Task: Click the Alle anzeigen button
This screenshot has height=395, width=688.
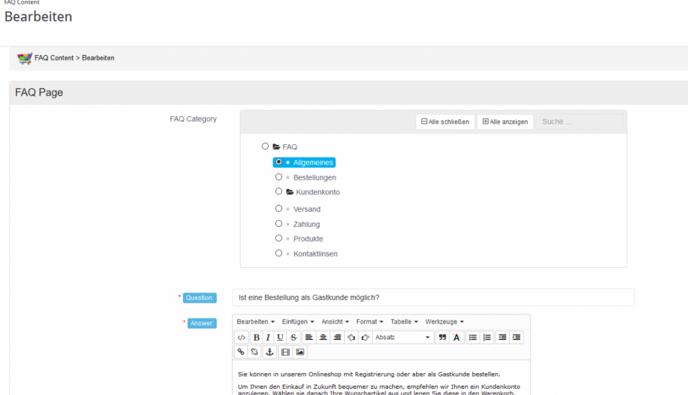Action: [505, 122]
